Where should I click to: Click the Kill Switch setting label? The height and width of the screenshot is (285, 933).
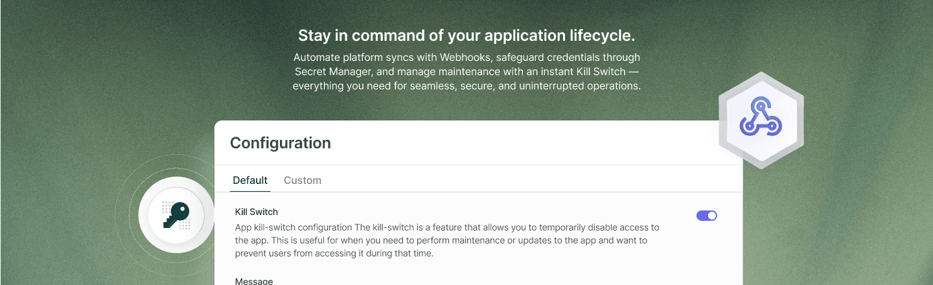256,212
